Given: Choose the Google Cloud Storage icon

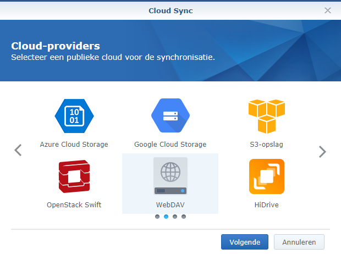Looking at the screenshot, I should pos(170,115).
